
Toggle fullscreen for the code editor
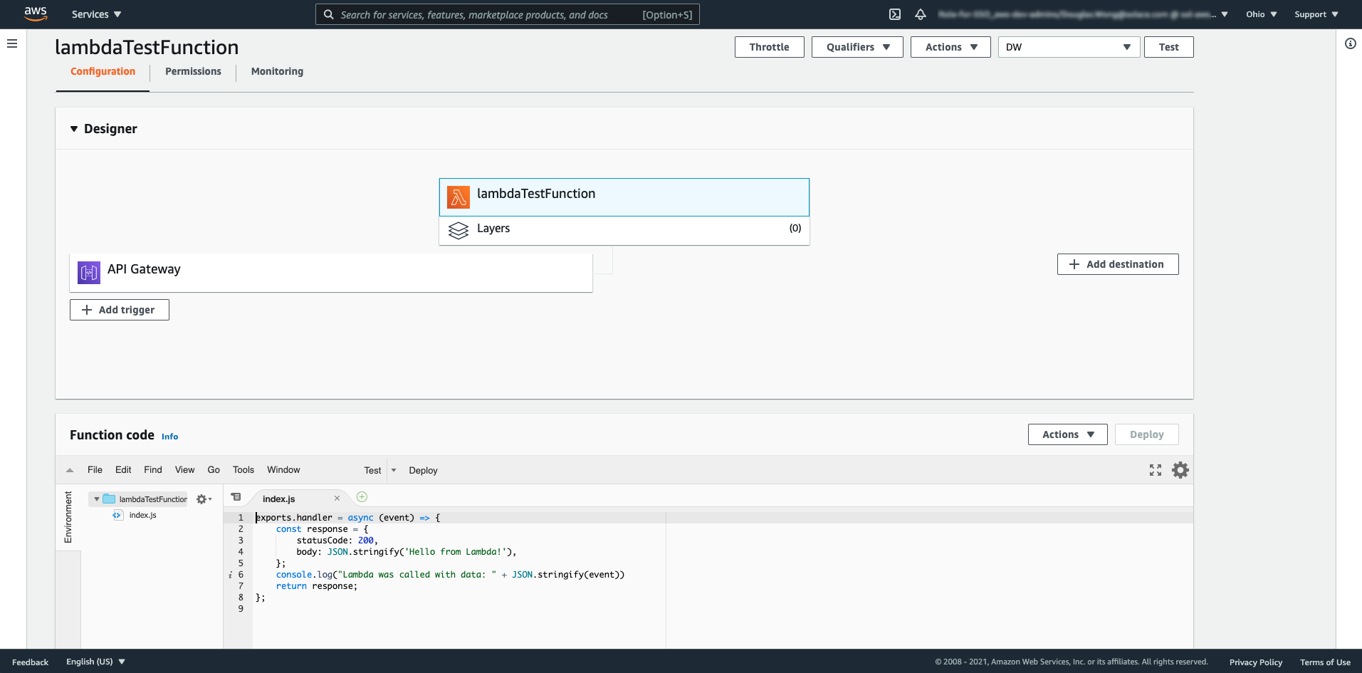coord(1155,470)
